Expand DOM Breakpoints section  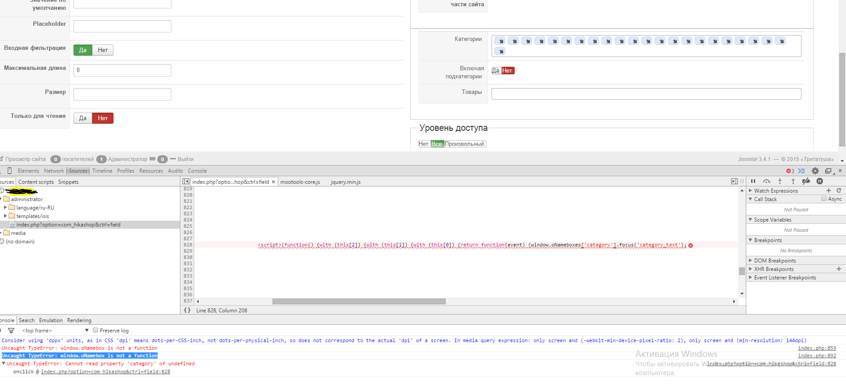click(750, 260)
